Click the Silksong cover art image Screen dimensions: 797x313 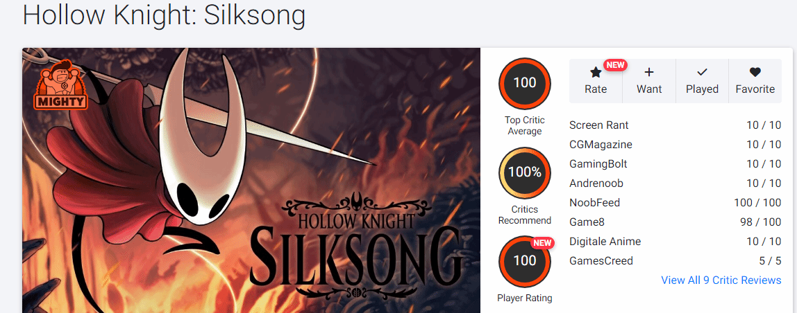[251, 180]
